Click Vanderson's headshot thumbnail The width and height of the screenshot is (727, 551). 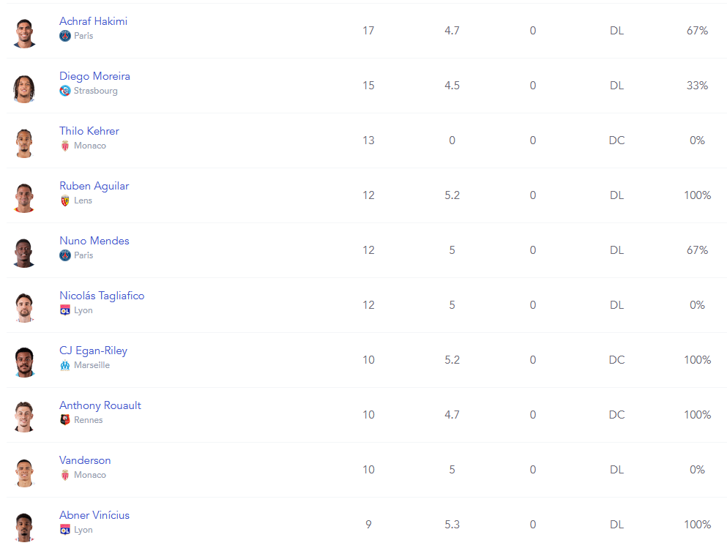24,471
